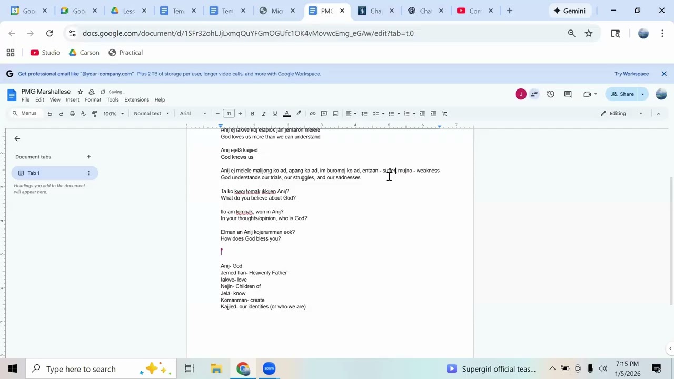Show all comments panel icon

point(568,94)
